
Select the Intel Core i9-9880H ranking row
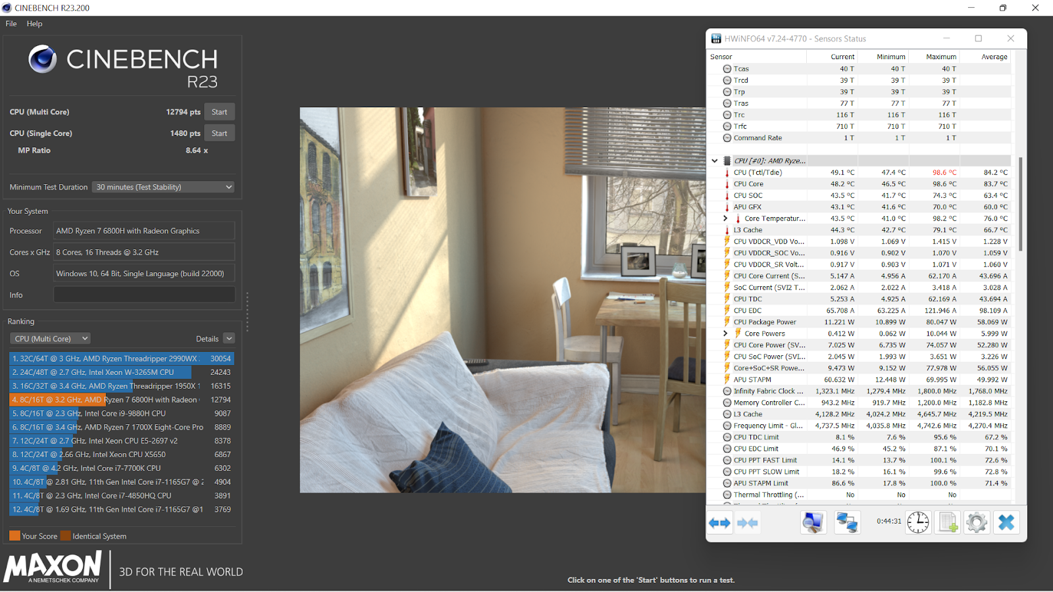point(122,414)
